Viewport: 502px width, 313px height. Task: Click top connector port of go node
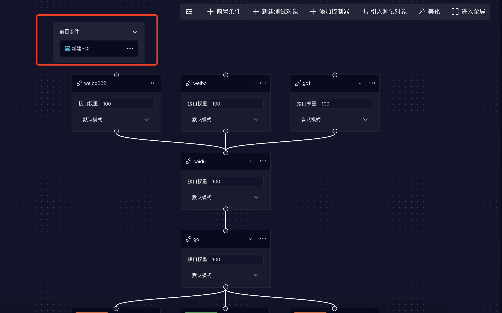tap(226, 231)
